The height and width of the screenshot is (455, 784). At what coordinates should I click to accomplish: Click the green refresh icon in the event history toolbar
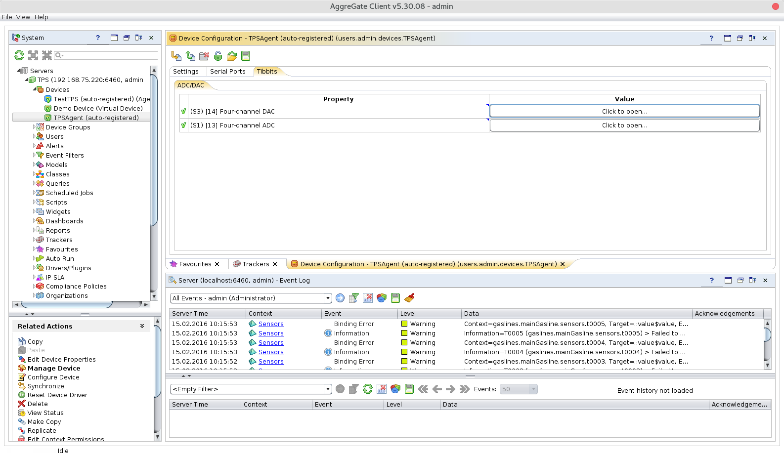click(x=368, y=389)
